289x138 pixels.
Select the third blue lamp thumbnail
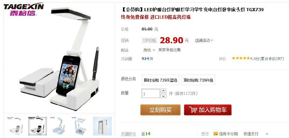click(59, 126)
